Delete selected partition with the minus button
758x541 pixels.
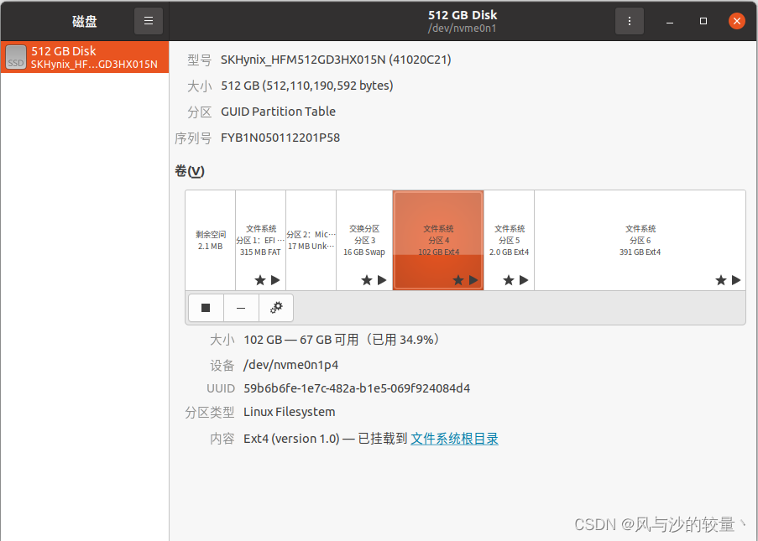click(x=241, y=308)
